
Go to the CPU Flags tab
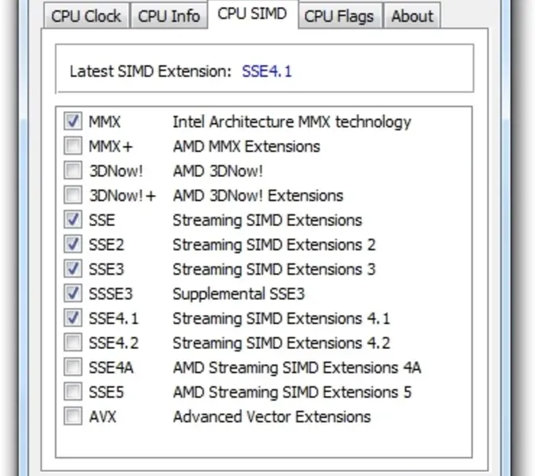[x=341, y=16]
